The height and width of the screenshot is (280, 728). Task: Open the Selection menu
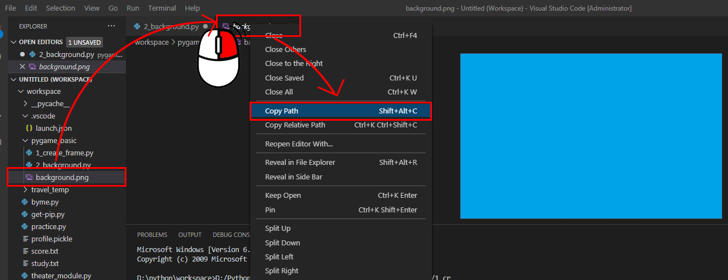click(x=60, y=8)
